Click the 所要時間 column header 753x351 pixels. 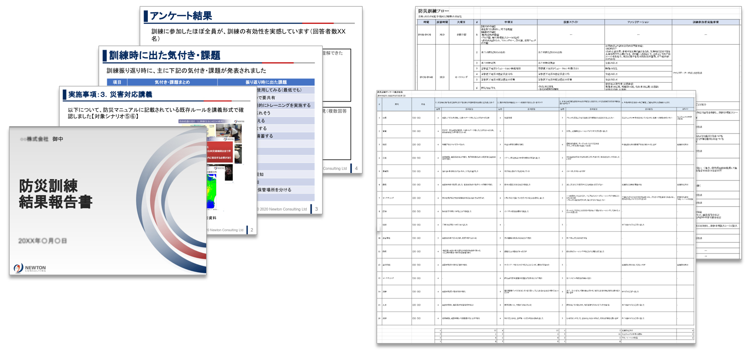[442, 22]
